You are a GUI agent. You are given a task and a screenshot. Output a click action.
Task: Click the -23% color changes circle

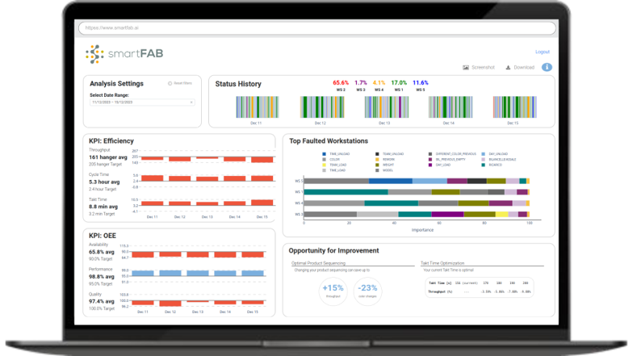[368, 289]
